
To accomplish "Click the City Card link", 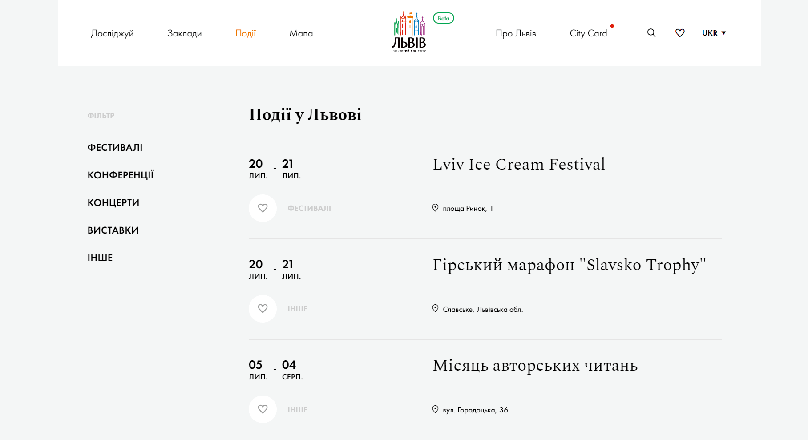I will point(588,33).
